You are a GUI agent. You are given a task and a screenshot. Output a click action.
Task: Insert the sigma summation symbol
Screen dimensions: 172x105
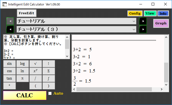pos(49,71)
